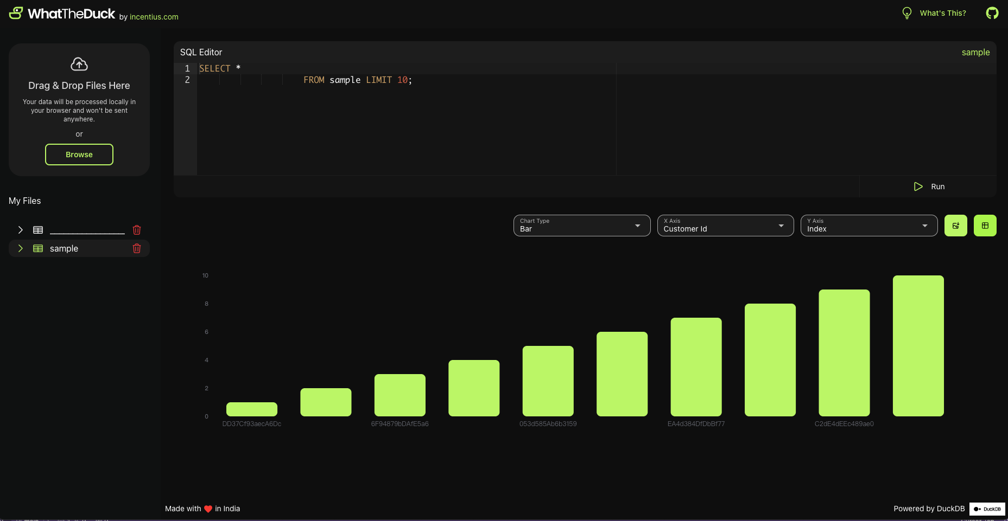Run the SQL query via Run label

pos(938,186)
